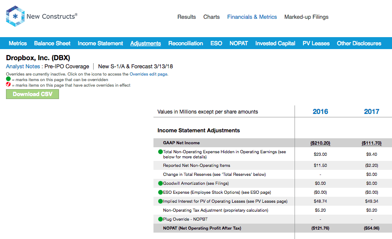Click the Pre-IPO Coverage text
Screen dimensions: 392x239
67,66
